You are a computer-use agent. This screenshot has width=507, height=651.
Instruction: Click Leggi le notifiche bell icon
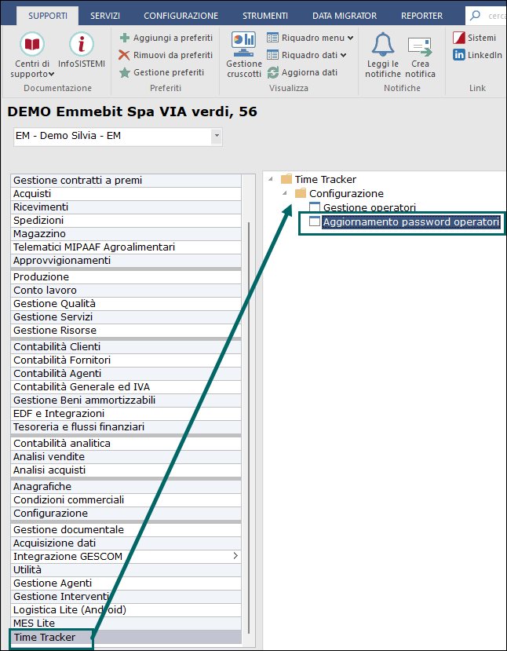tap(382, 44)
